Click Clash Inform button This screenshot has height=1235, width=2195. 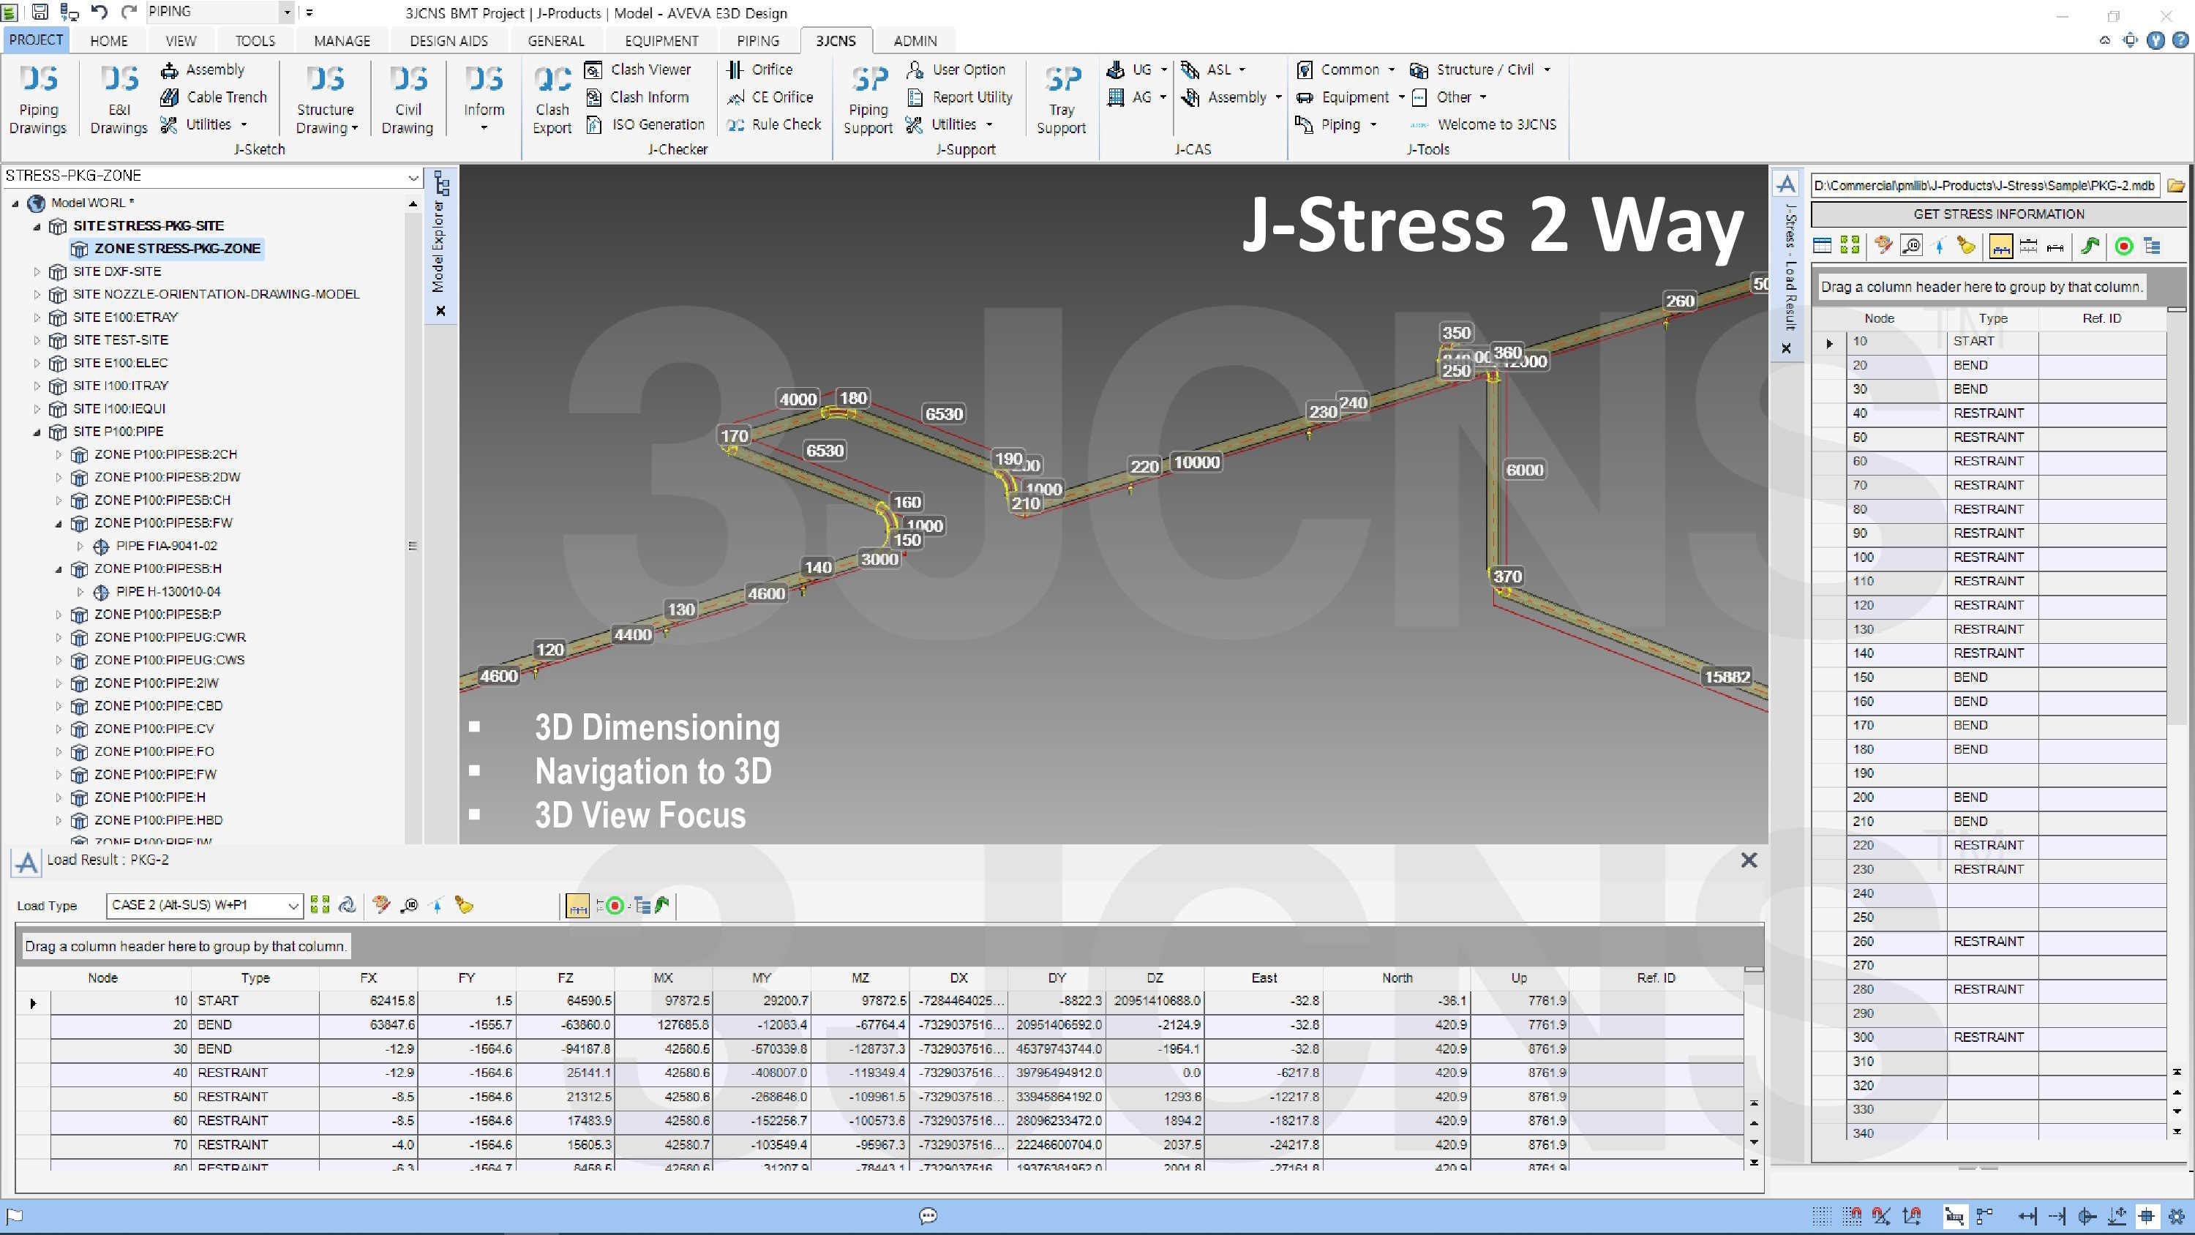[637, 97]
